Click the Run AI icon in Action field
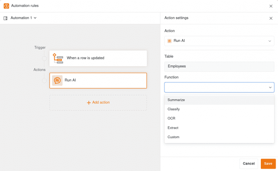 (169, 41)
